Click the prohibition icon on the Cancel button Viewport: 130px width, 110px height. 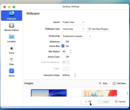116,102
